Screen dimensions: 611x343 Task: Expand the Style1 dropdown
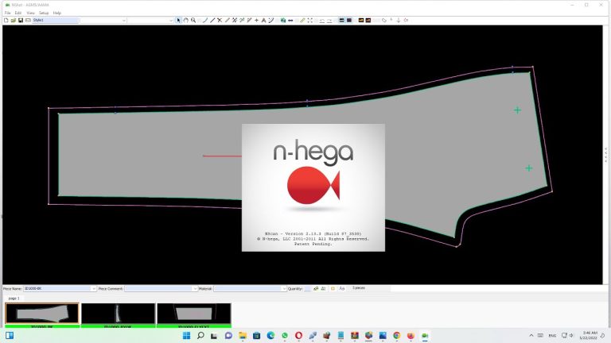pyautogui.click(x=124, y=20)
